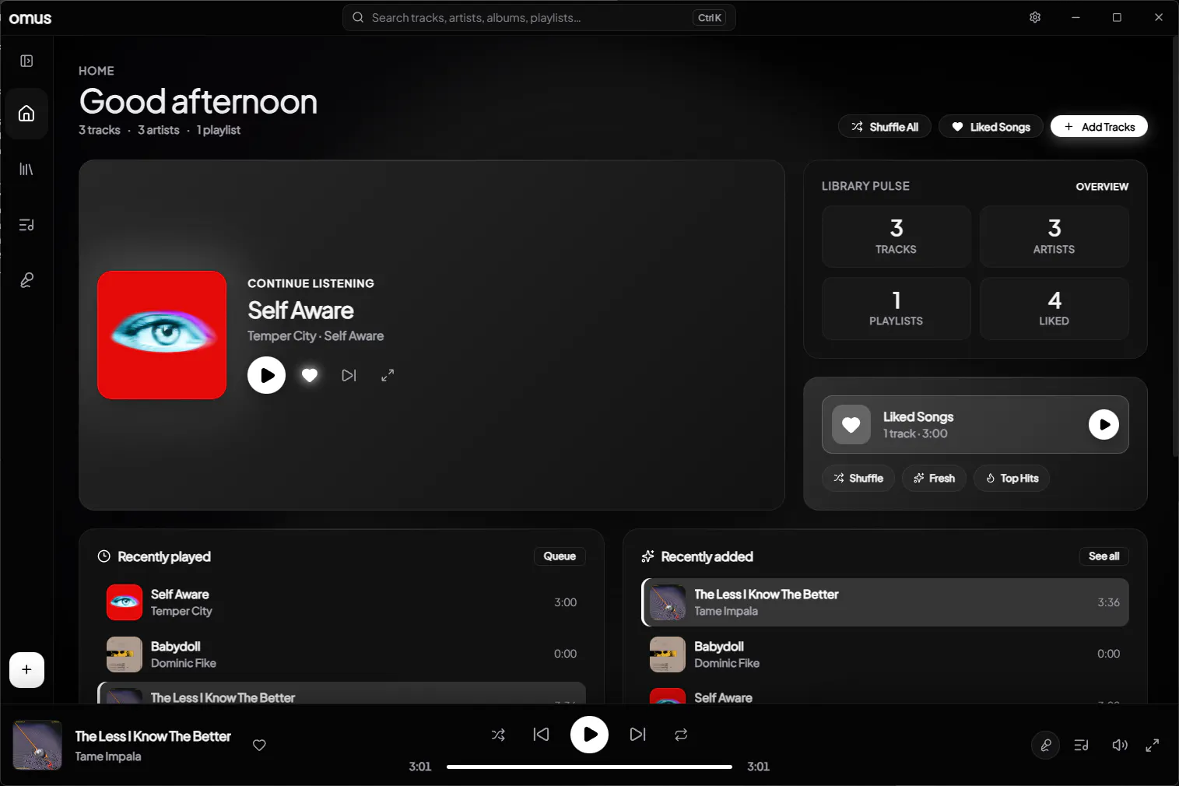Toggle lyrics button in player bar

pyautogui.click(x=1046, y=746)
